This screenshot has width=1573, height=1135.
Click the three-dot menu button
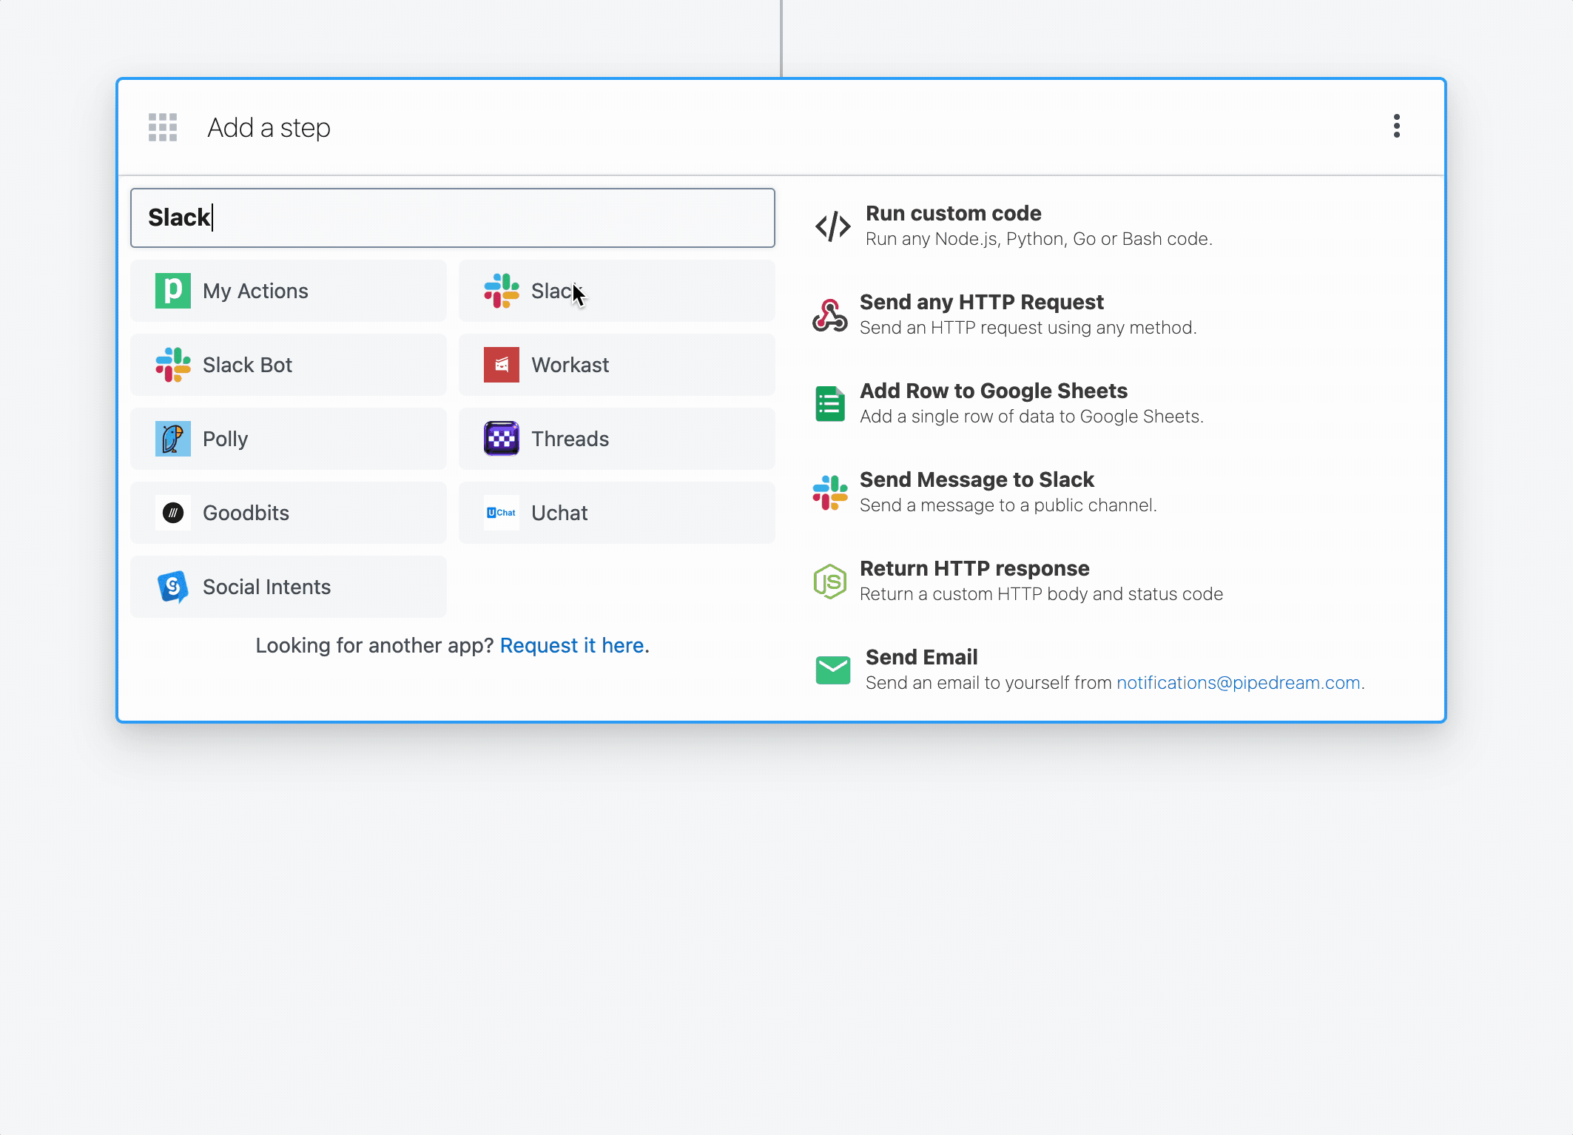1397,126
